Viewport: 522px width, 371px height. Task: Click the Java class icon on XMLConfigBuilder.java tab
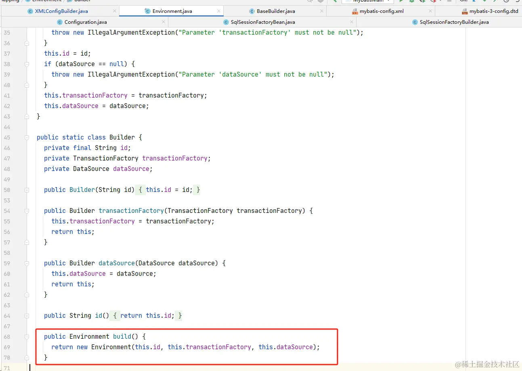tap(30, 11)
